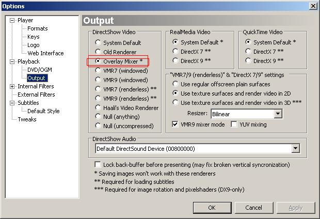This screenshot has width=320, height=219.
Task: Select QuickTime DirectX 9 option
Action: [x=264, y=60]
